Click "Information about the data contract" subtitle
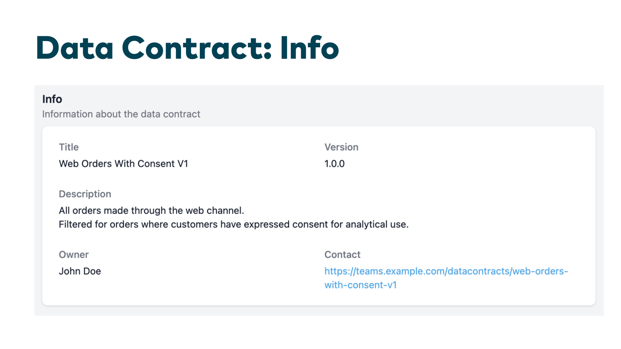Screen dimensions: 621x349 pos(121,114)
